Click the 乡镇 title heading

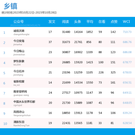click(x=11, y=6)
